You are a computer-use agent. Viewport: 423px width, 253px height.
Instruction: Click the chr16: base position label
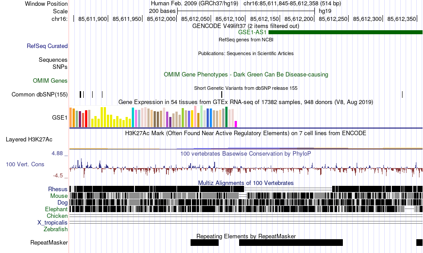60,19
